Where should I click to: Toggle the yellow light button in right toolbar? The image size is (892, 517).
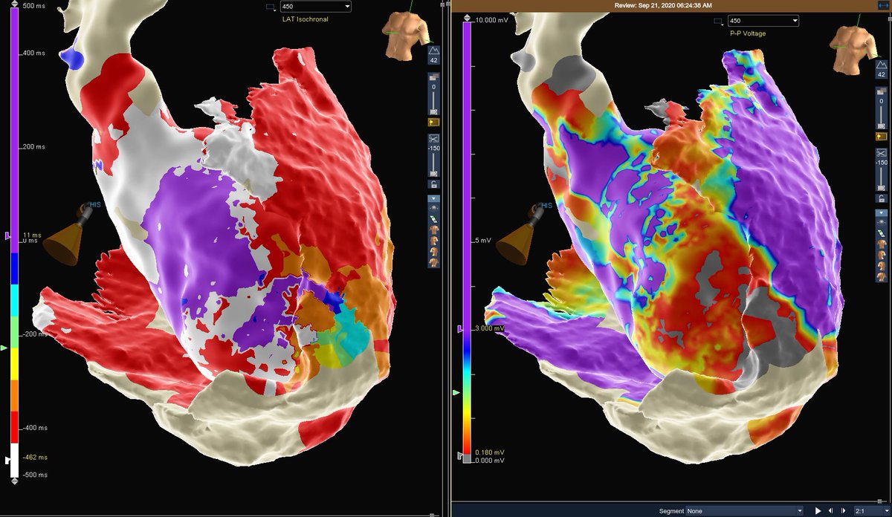point(882,136)
